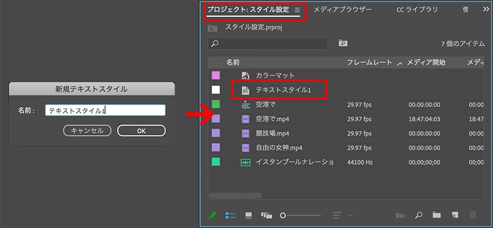This screenshot has width=493, height=228.
Task: Click the magnifier icon inside the search field
Action: point(215,44)
